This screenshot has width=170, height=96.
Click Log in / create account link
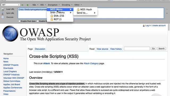click(155, 26)
